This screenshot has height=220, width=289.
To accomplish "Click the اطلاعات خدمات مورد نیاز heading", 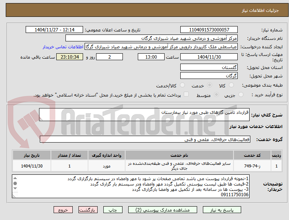I will point(256,126).
